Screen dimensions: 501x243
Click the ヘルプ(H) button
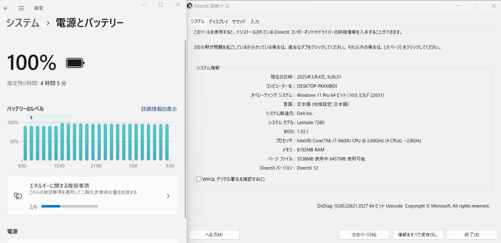click(214, 235)
